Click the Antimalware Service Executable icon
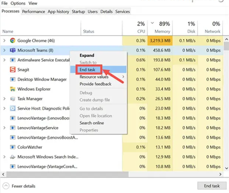 13,60
